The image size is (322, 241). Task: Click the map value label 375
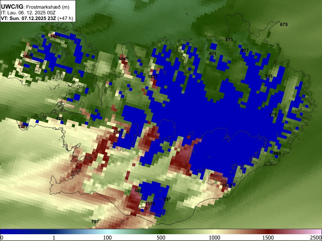click(273, 115)
